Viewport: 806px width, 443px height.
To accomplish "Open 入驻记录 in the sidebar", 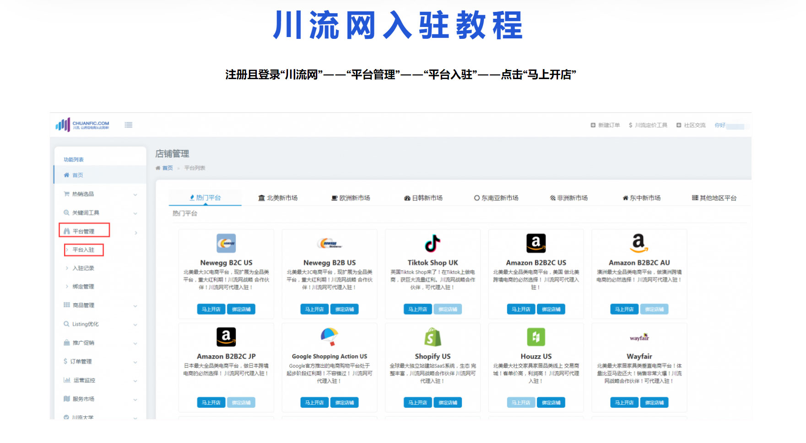I will (83, 268).
